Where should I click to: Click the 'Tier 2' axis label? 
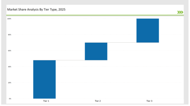pos(98,101)
